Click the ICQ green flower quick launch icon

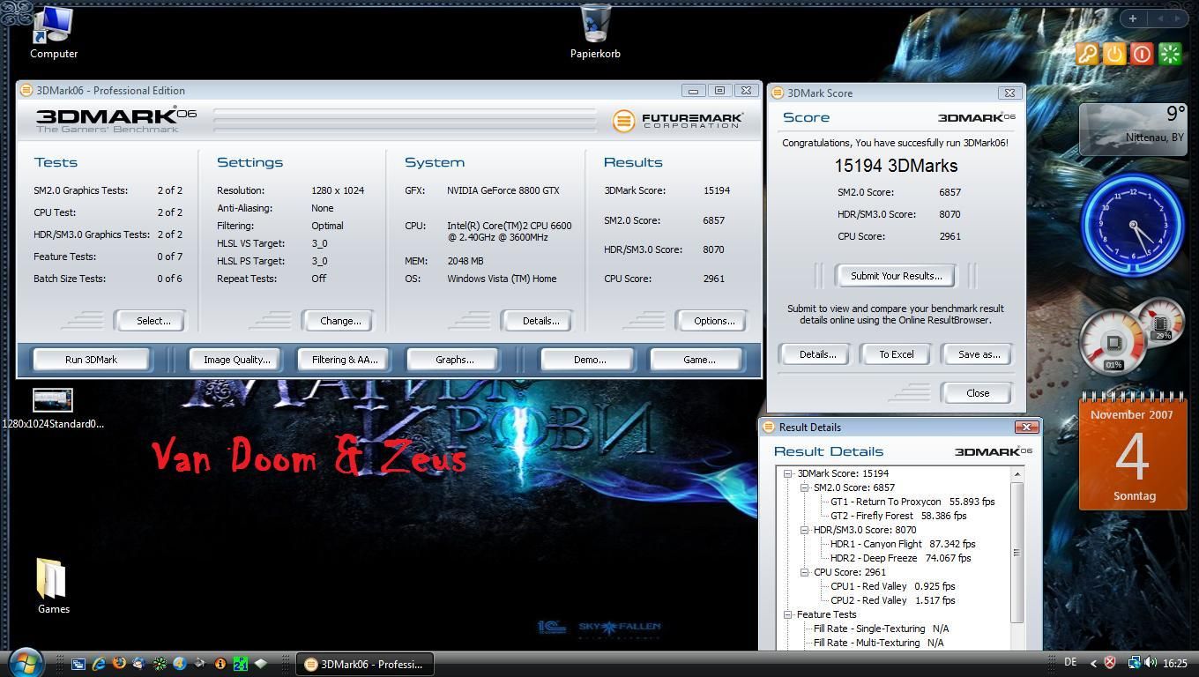point(160,664)
